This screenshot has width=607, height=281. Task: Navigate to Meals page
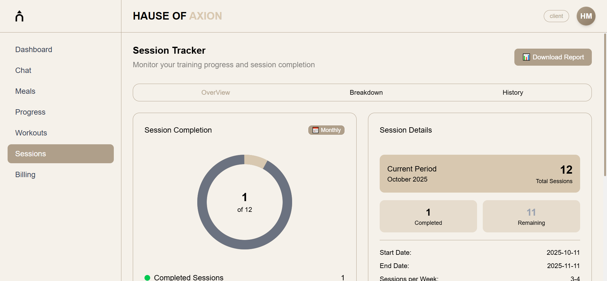tap(25, 91)
